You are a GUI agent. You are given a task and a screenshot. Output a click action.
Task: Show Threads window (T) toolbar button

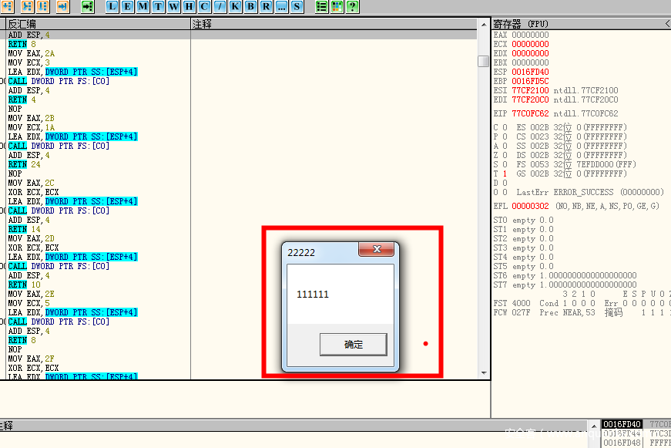coord(158,7)
